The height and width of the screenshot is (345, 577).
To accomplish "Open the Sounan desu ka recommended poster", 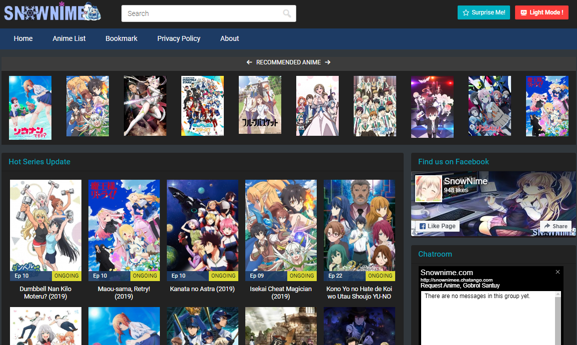I will (30, 108).
